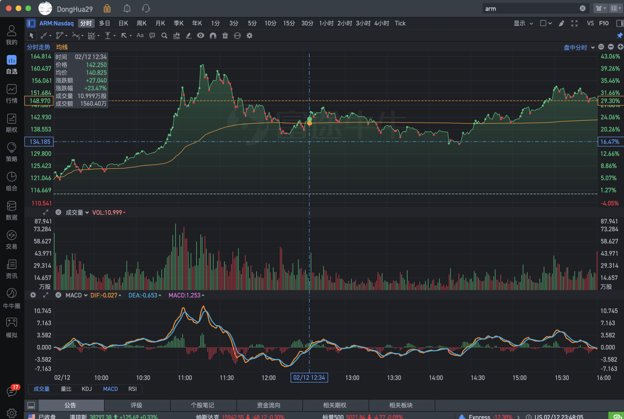Delete all drawings with trash icon

coord(225,36)
